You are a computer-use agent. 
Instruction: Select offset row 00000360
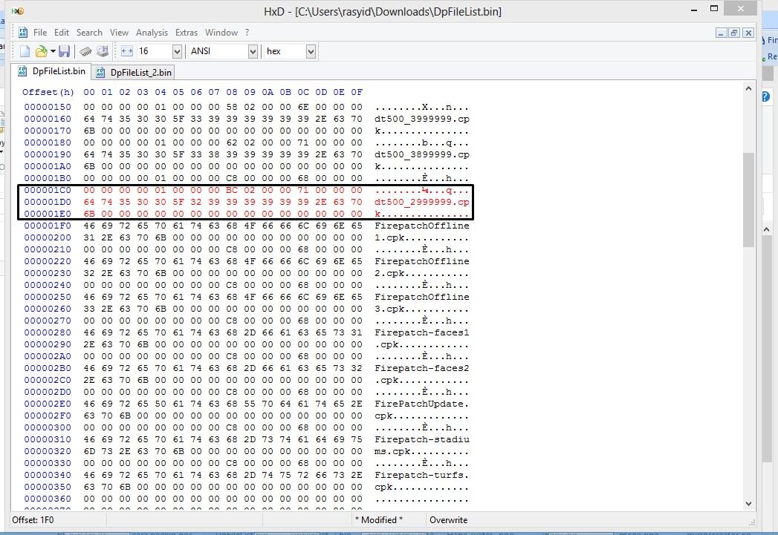(48, 499)
